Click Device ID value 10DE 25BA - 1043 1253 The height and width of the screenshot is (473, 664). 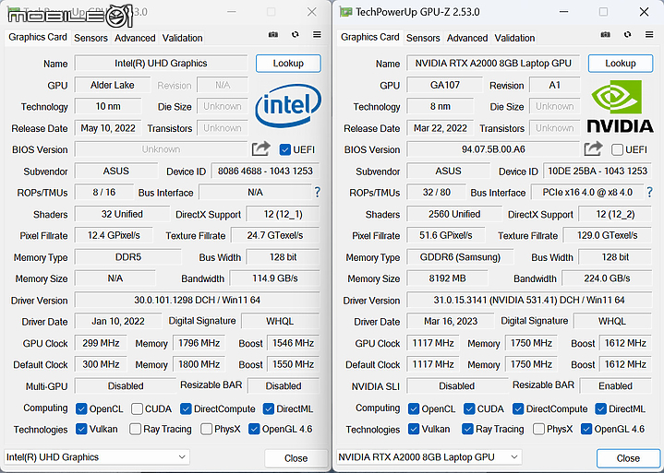598,171
